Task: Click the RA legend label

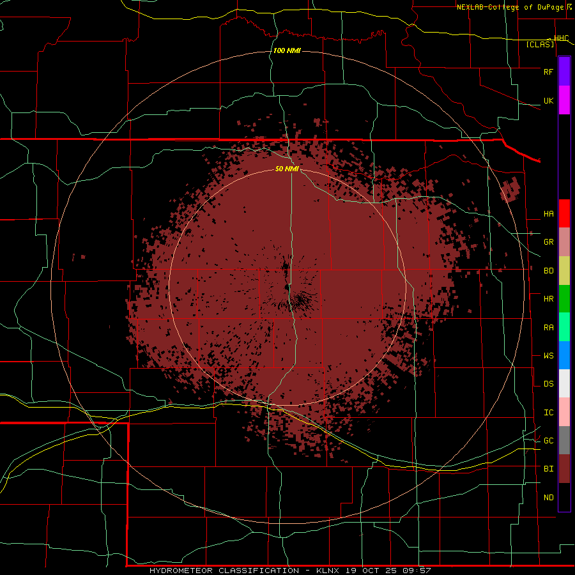Action: pyautogui.click(x=548, y=328)
